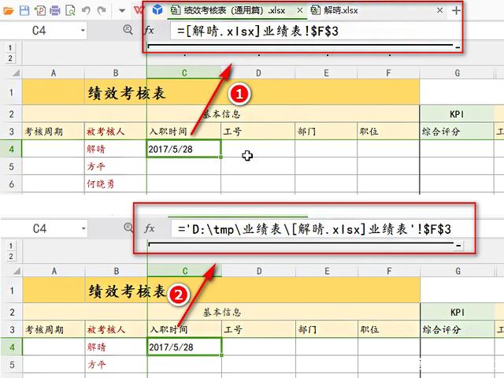Click 绩效考核表 title cell in upper screenshot
The image size is (504, 378).
pyautogui.click(x=127, y=93)
